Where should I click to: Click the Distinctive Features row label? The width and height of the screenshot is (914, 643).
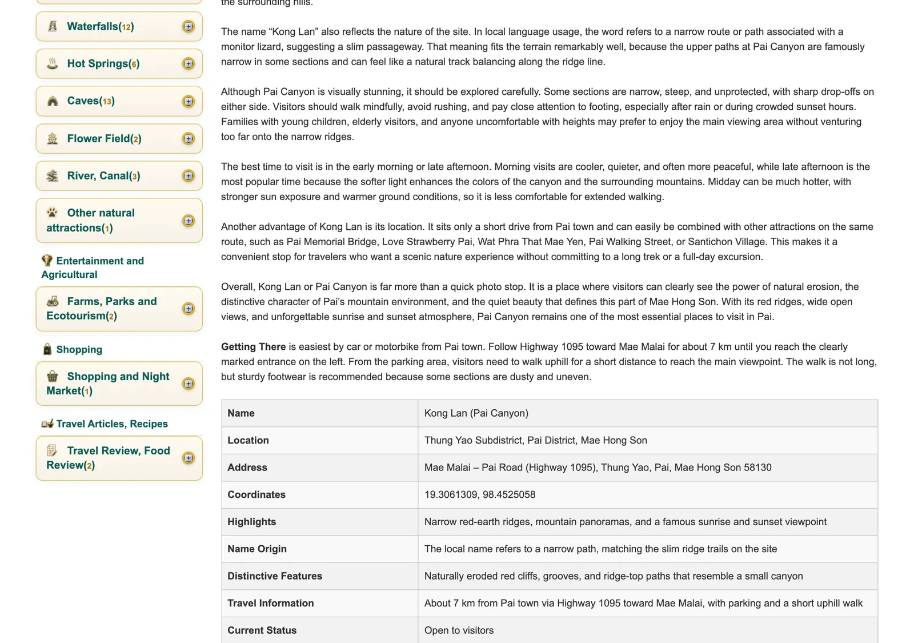point(275,576)
